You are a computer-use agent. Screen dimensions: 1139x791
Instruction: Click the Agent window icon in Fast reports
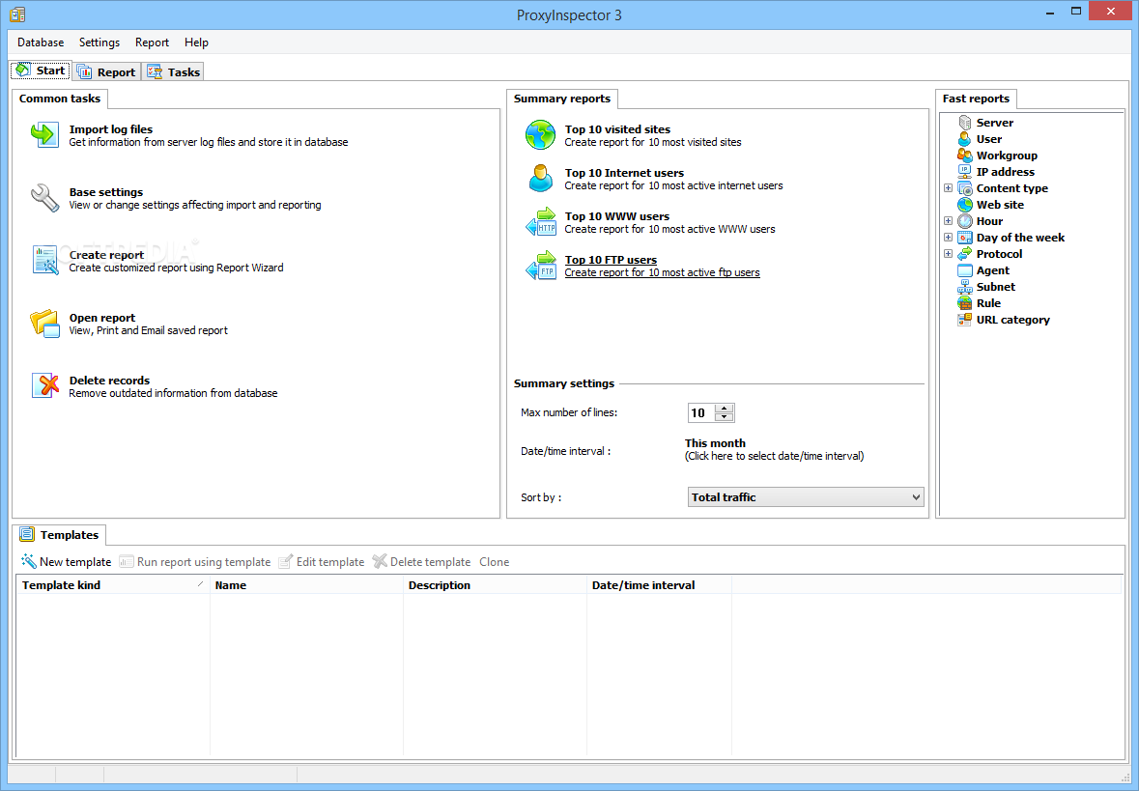tap(965, 270)
